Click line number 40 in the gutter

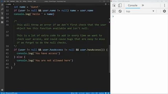point(7,50)
